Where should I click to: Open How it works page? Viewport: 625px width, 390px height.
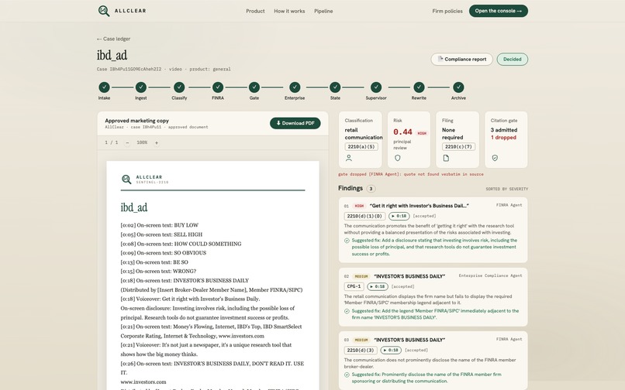(289, 11)
